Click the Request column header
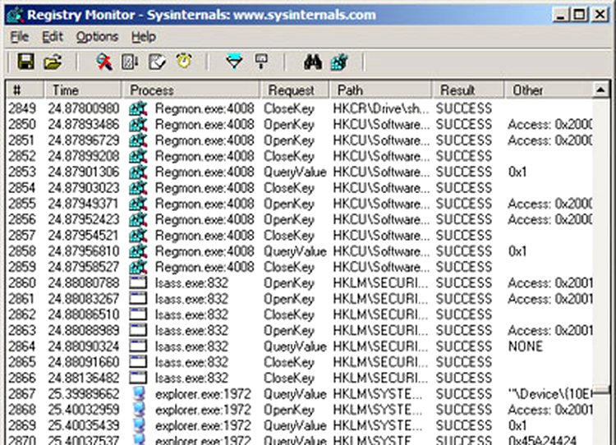 tap(291, 90)
